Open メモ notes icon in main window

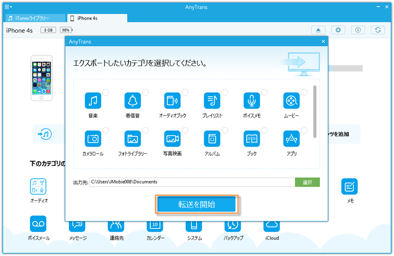tap(349, 187)
